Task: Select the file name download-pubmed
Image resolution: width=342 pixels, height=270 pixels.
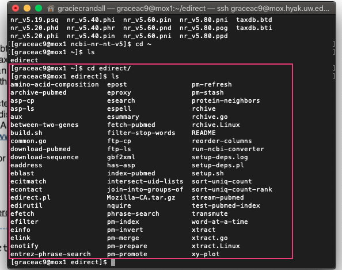Action: coord(40,149)
